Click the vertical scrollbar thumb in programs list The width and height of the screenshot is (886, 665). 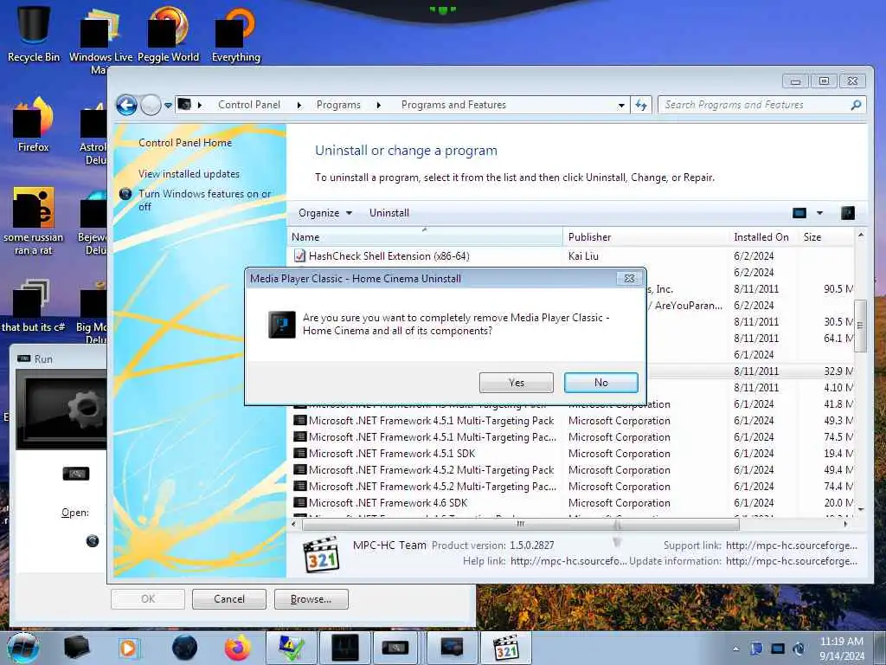[859, 326]
